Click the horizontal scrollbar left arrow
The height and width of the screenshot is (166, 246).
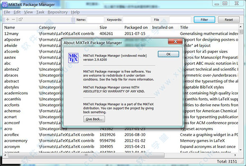tap(5, 155)
